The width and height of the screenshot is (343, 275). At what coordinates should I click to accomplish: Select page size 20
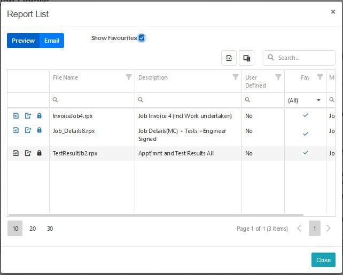click(x=33, y=229)
